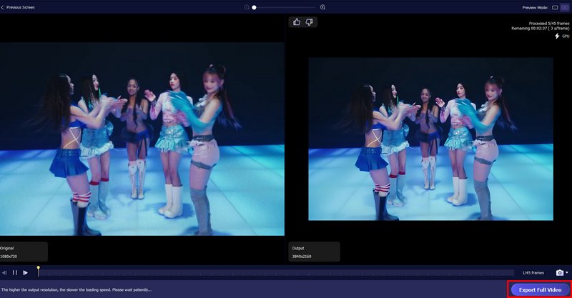Click the Original video preview

[142, 139]
